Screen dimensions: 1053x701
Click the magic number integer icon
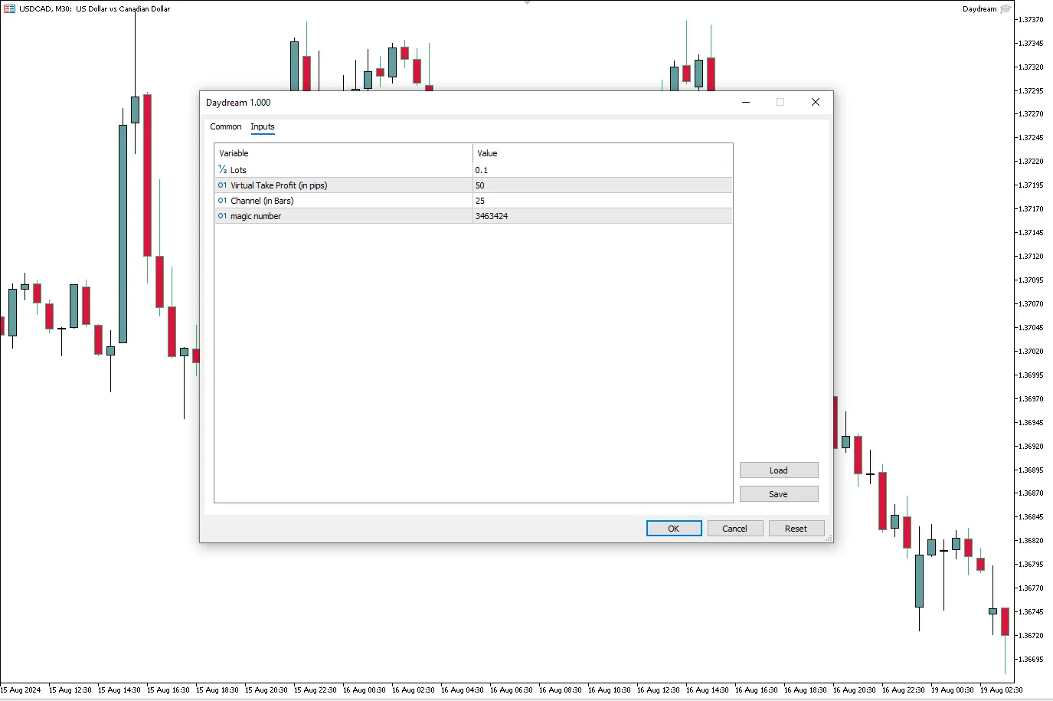(222, 215)
